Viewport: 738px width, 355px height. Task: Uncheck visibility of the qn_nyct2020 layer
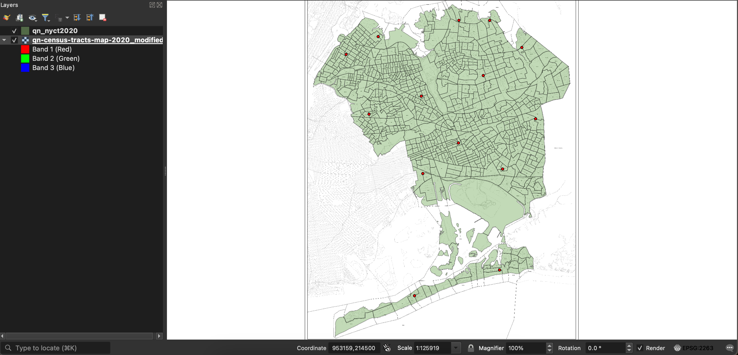coord(14,31)
